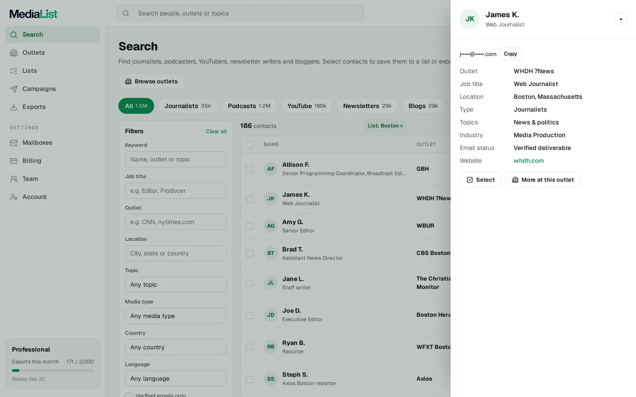
Task: Close the James K. detail panel
Action: (x=621, y=19)
